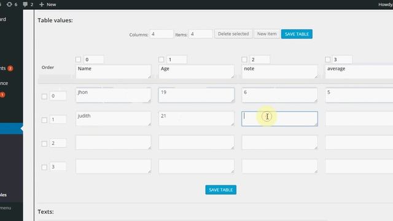Focus the Items number field

[201, 34]
